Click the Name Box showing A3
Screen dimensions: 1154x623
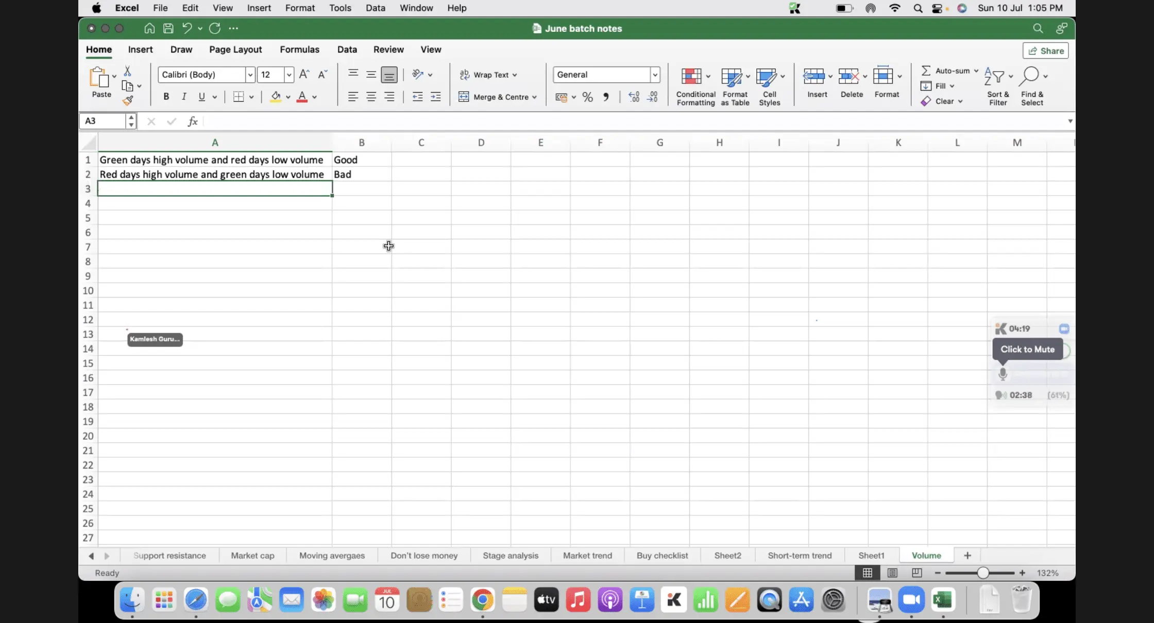coord(103,121)
